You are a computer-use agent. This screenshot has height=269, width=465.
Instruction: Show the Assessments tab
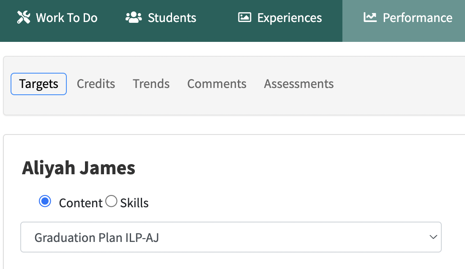click(x=298, y=84)
